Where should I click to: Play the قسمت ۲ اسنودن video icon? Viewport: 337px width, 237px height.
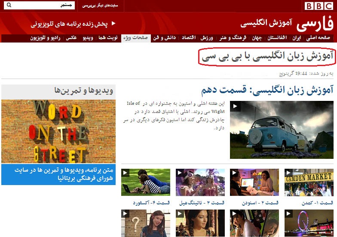(x=234, y=173)
